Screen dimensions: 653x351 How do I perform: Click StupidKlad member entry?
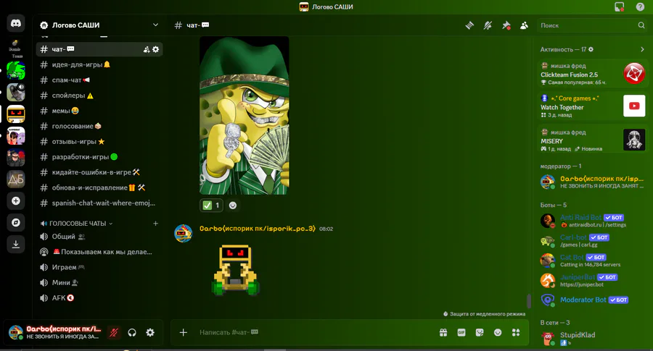click(x=593, y=338)
